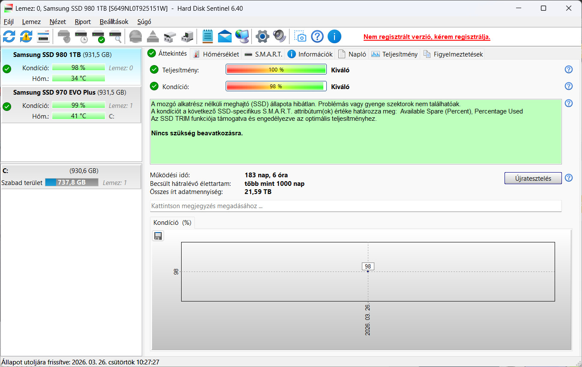The image size is (582, 367).
Task: Open the blue notepad report icon
Action: pos(208,36)
